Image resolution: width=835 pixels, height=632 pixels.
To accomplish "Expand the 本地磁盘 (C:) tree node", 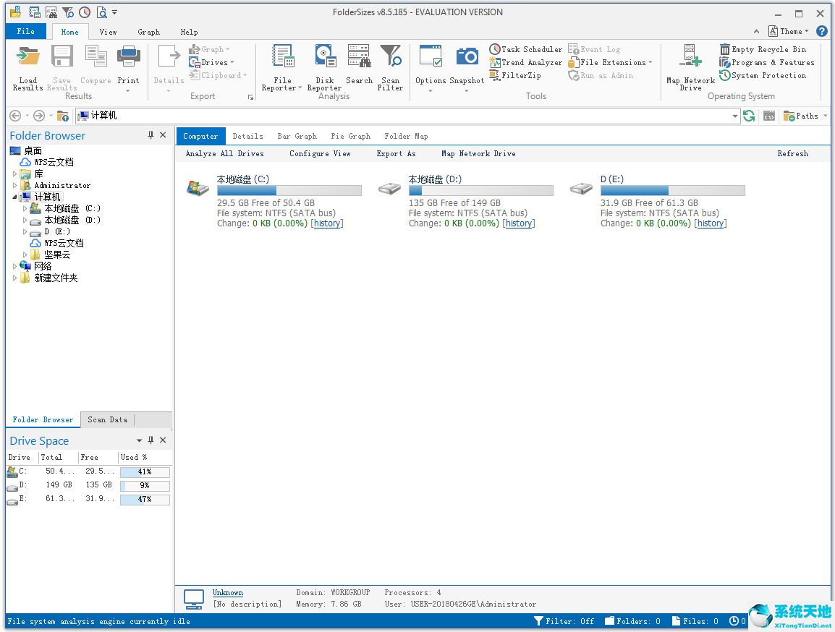I will [25, 208].
